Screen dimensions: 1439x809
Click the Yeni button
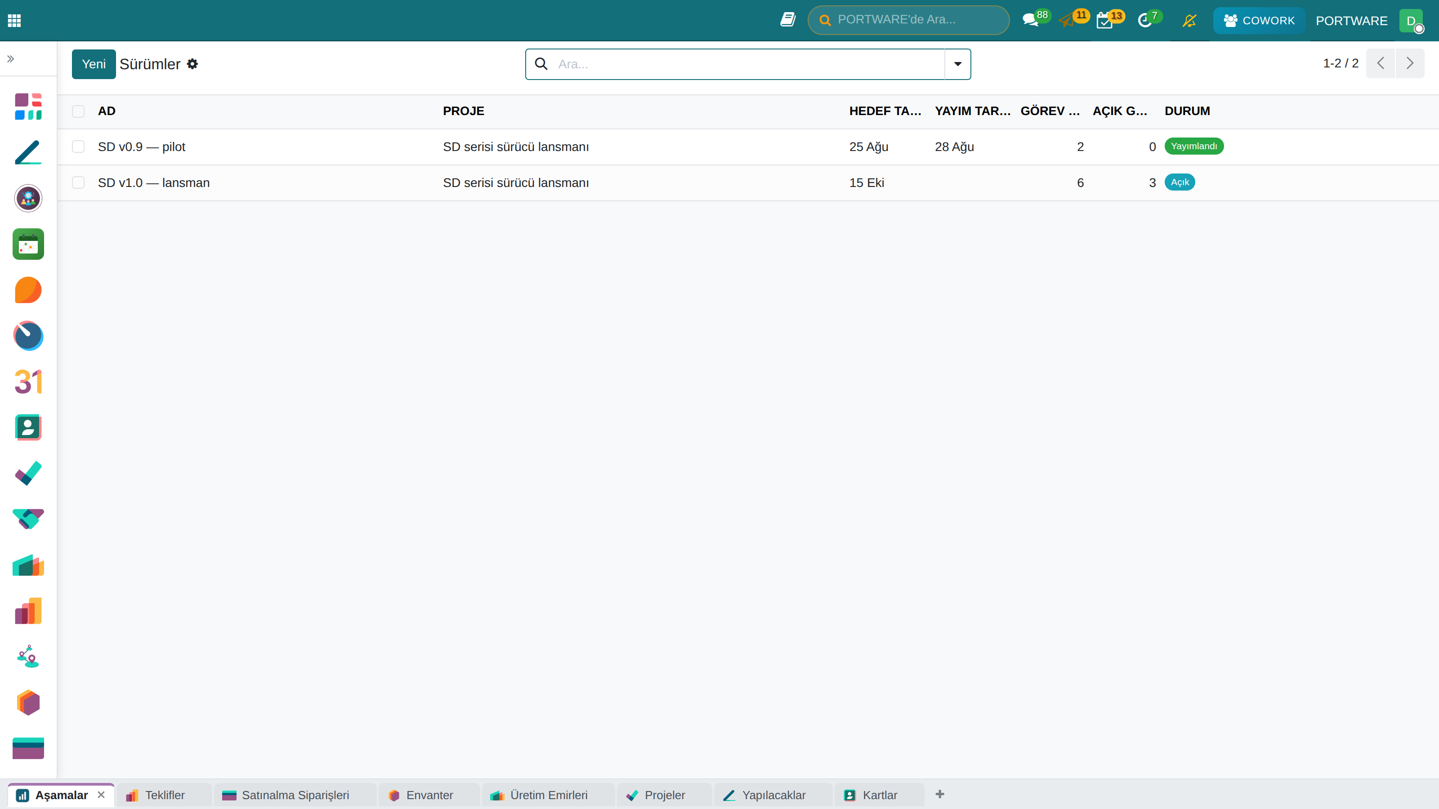click(x=94, y=64)
